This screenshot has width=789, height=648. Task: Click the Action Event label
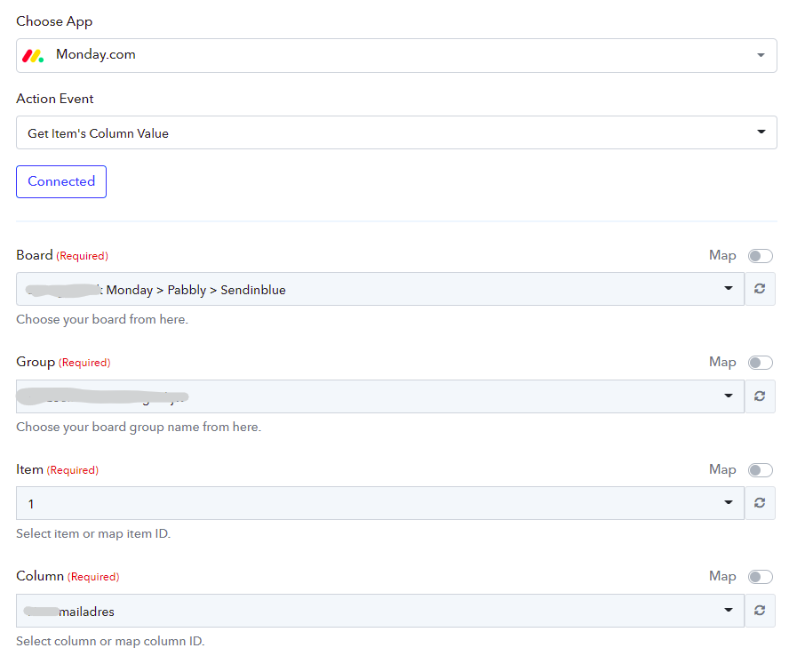click(x=55, y=99)
